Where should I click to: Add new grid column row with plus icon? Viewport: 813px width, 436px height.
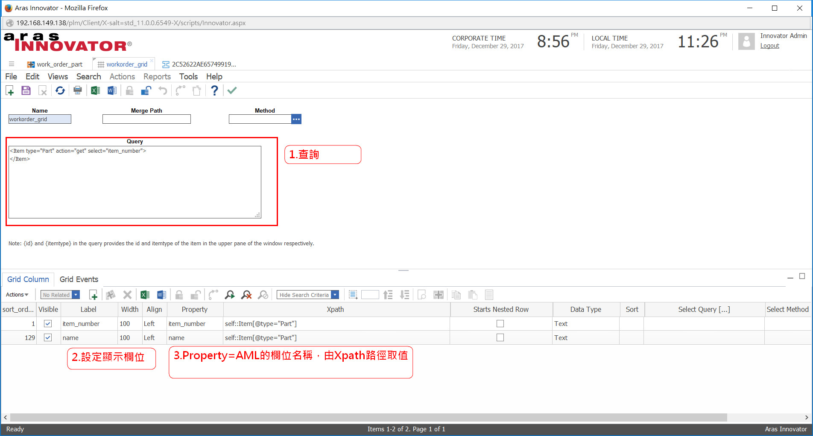tap(93, 295)
